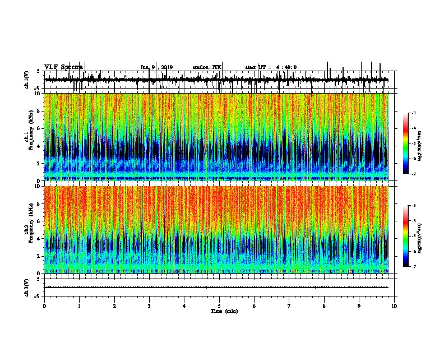This screenshot has height=343, width=444.
Task: Click the ch.3 flat waveform panel
Action: point(219,288)
